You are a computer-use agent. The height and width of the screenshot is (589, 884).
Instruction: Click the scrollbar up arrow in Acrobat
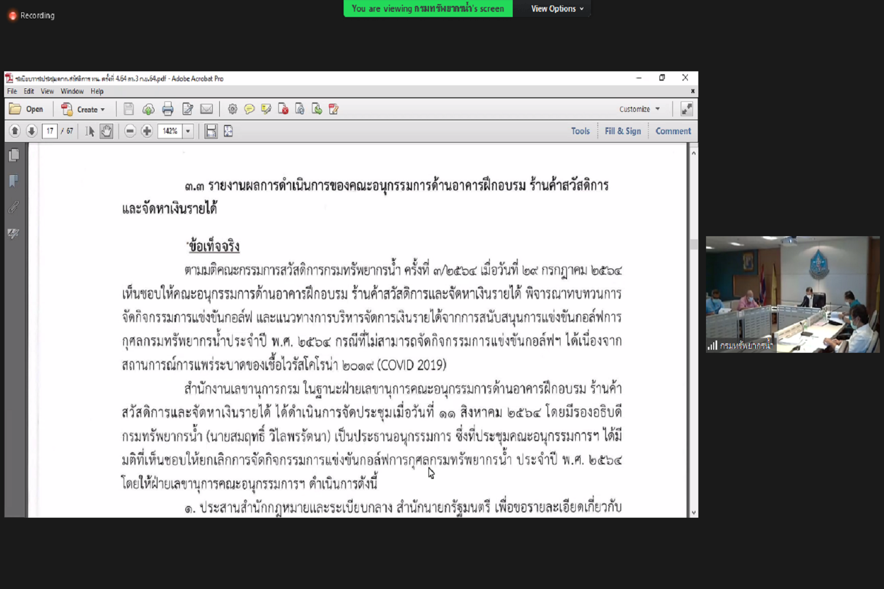point(694,153)
